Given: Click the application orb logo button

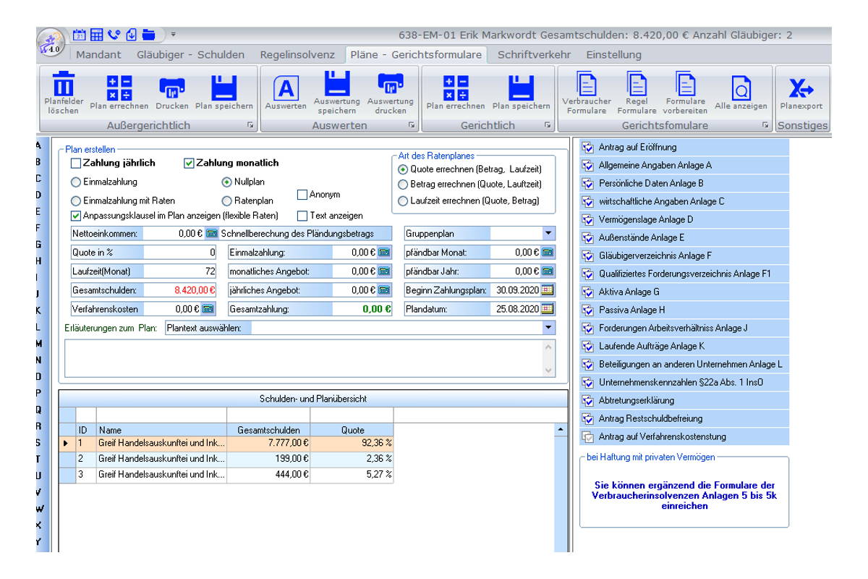Looking at the screenshot, I should coord(52,42).
